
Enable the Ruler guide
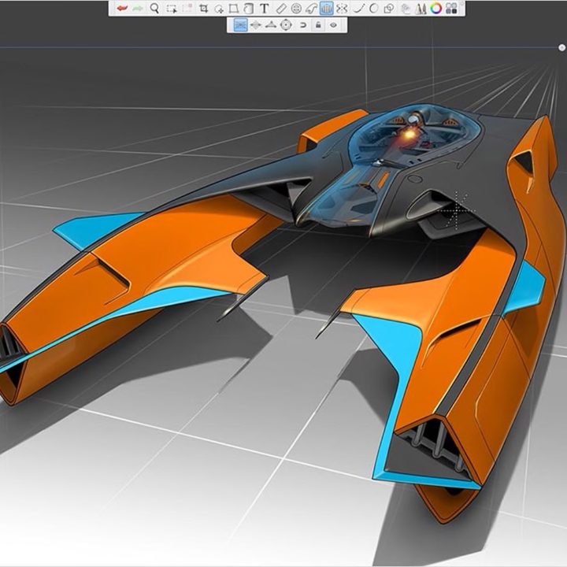tap(281, 9)
